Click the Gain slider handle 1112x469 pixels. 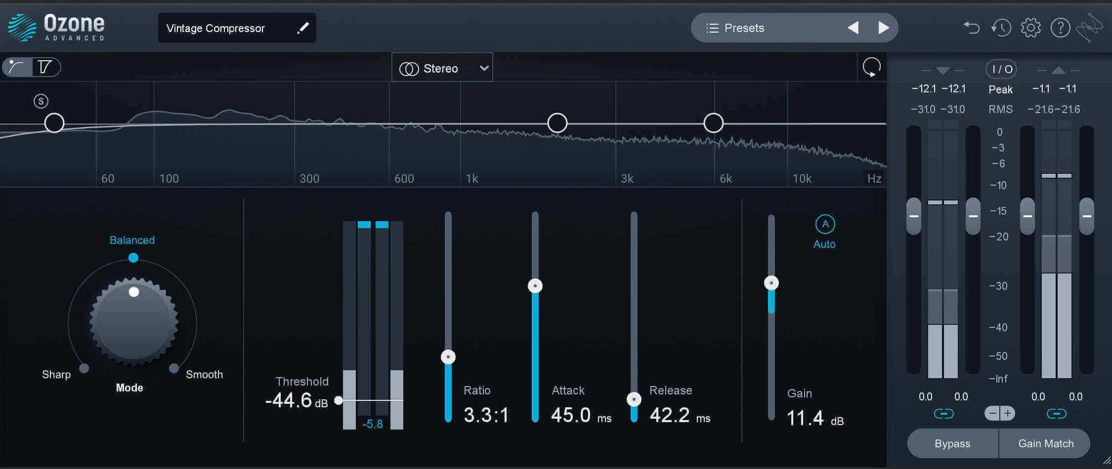point(771,283)
